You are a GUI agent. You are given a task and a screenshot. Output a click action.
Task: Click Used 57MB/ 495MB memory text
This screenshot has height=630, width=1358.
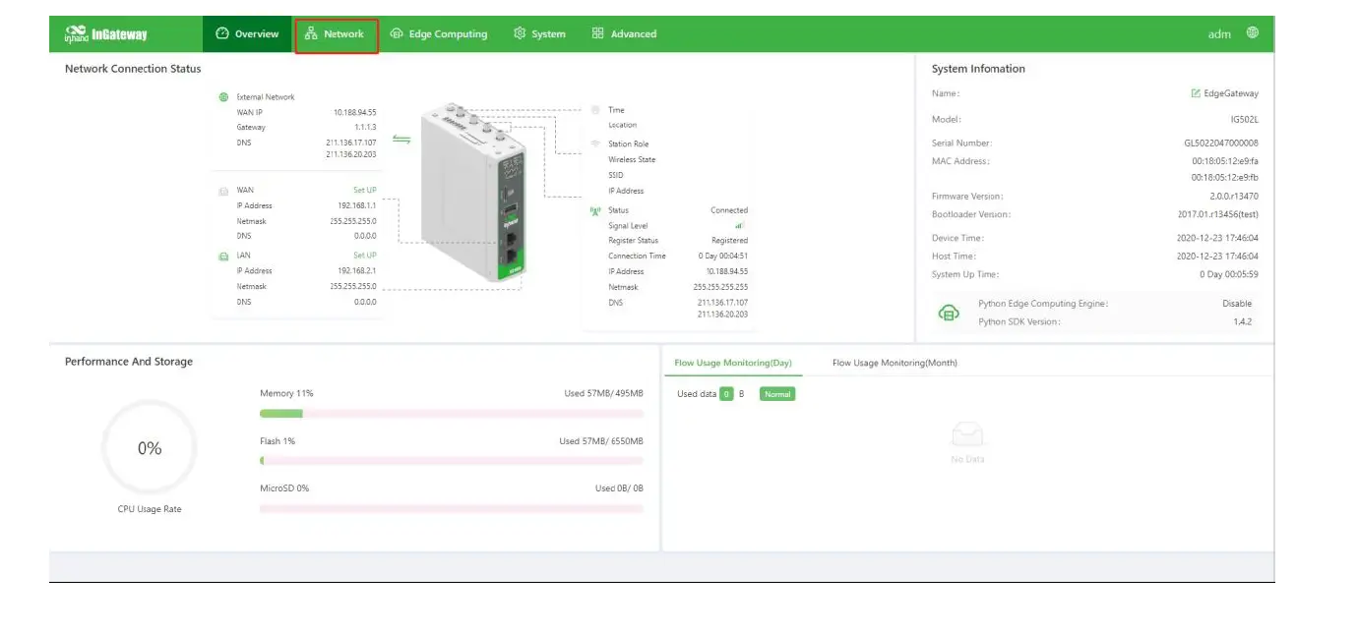coord(603,394)
